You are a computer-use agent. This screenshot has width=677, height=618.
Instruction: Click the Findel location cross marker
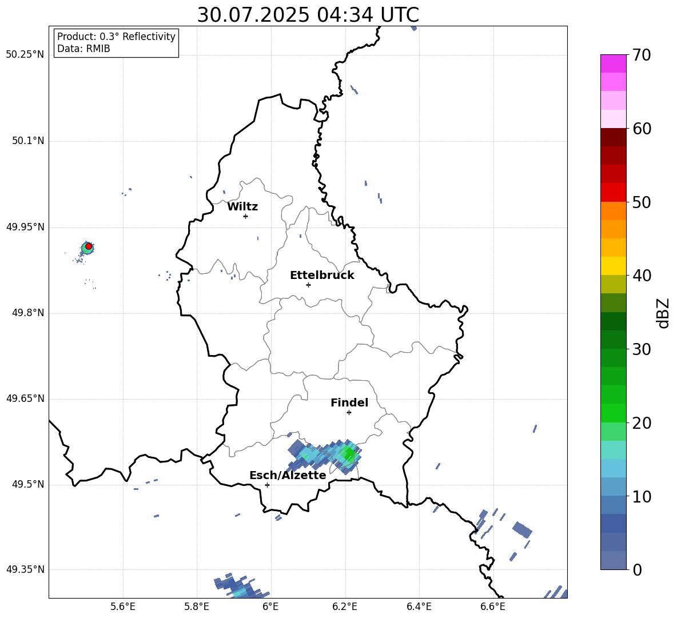pos(349,413)
